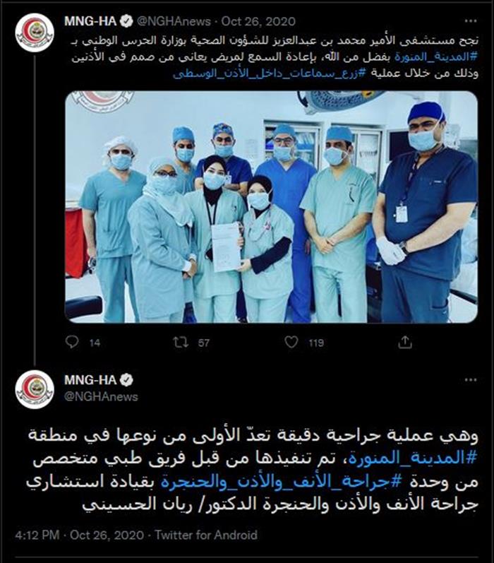Open the Oct 26, 2020 date in header
494x563 pixels.
pyautogui.click(x=258, y=21)
